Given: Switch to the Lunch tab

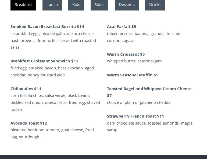Looking at the screenshot, I should point(52,5).
